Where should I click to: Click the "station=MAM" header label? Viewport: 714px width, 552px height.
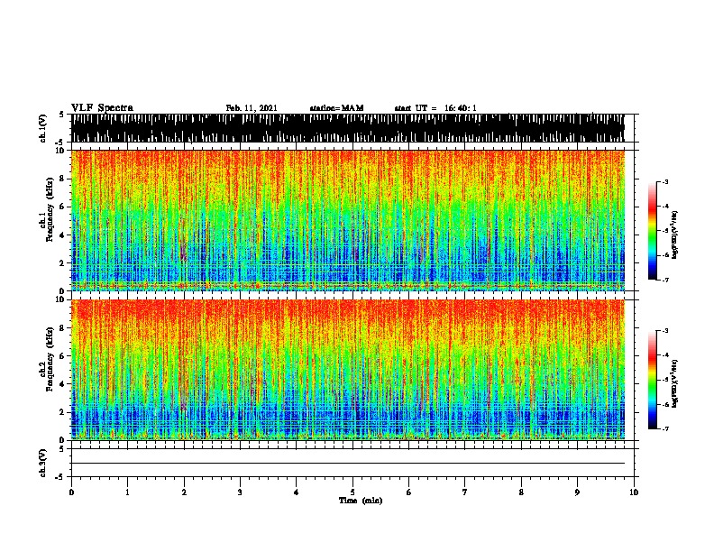coord(336,108)
